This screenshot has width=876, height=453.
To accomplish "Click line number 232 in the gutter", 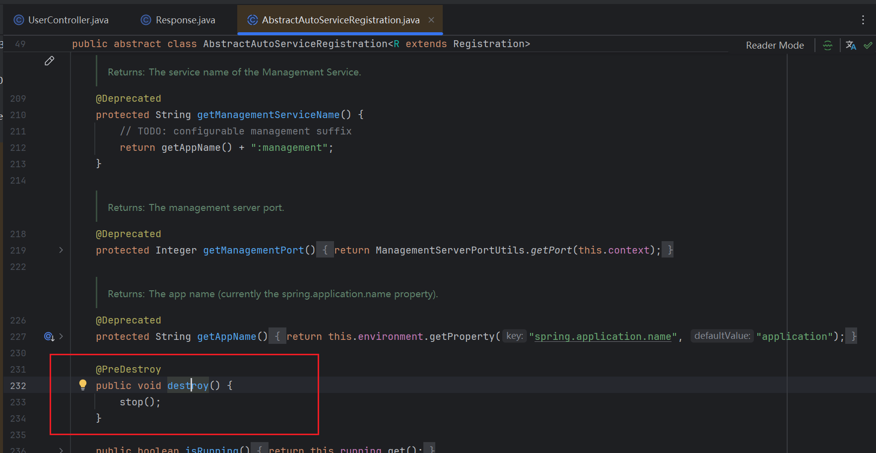I will coord(18,386).
